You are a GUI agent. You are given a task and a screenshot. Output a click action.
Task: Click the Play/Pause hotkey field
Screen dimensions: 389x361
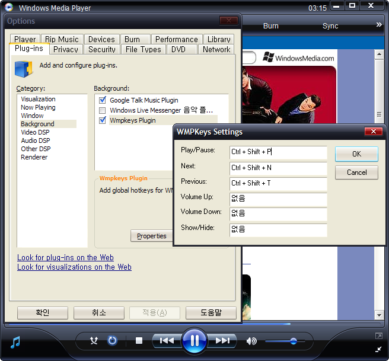click(x=278, y=152)
